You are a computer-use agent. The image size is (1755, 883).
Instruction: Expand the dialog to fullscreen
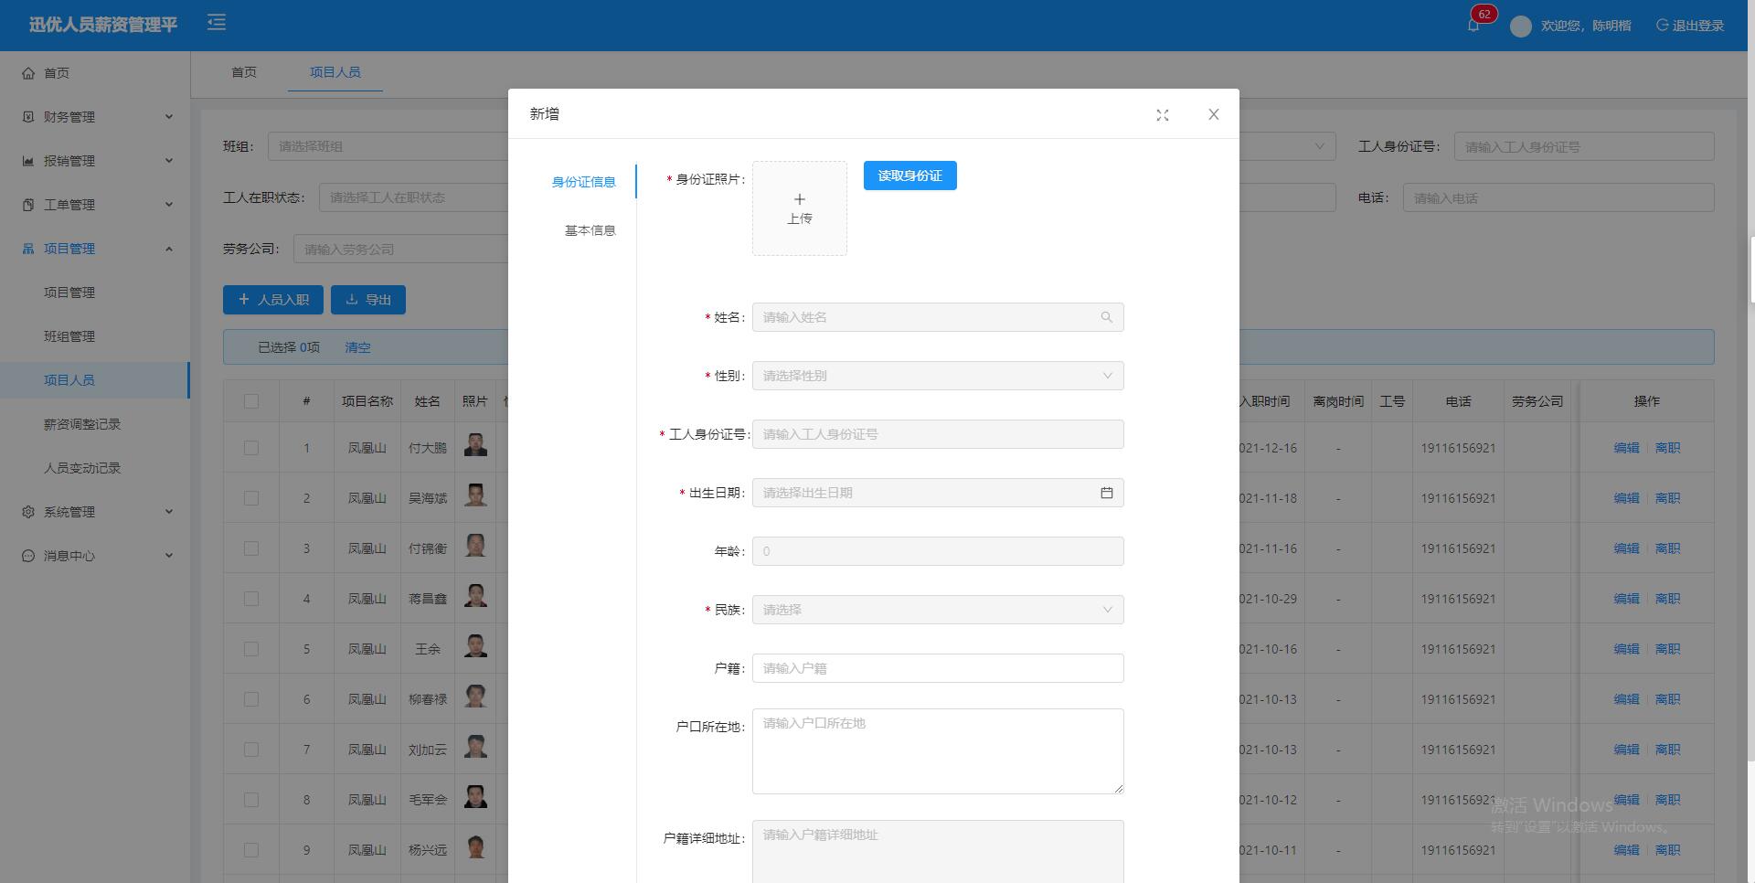coord(1162,114)
